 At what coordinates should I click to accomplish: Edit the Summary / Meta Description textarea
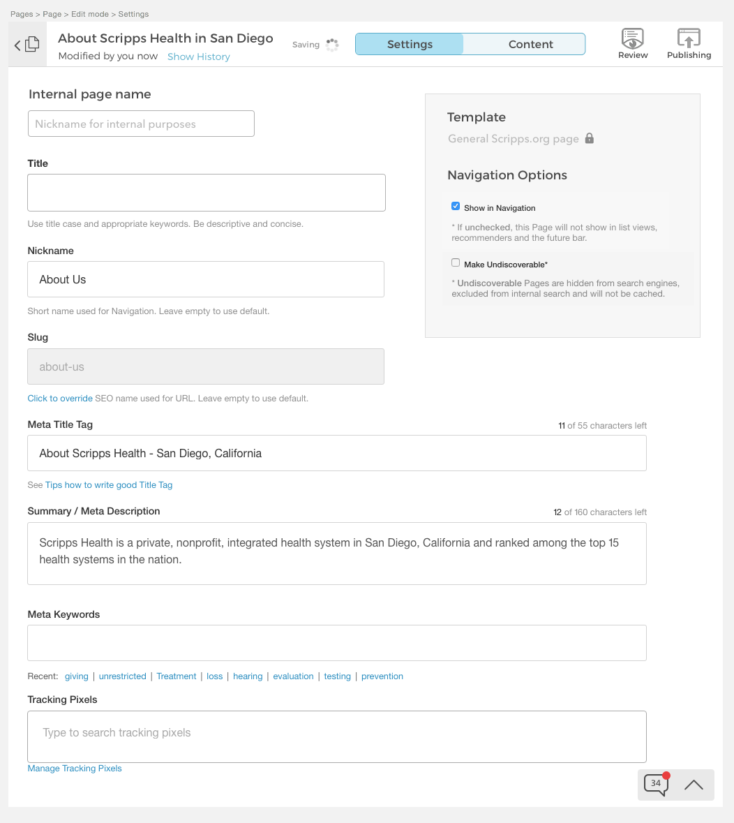pos(337,554)
